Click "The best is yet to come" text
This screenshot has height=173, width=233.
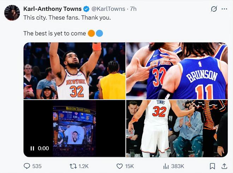click(55, 33)
